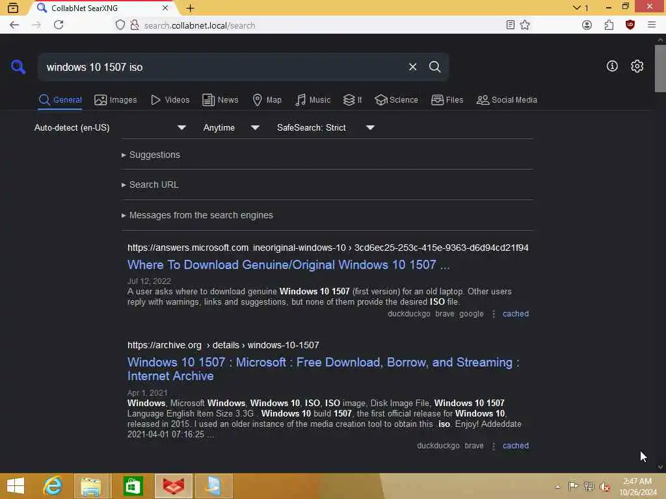Open the tab overview icon at top-left

point(13,8)
